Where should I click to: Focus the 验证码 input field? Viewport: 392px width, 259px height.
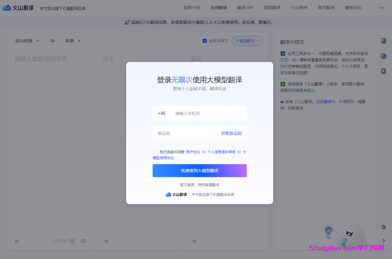pos(187,133)
